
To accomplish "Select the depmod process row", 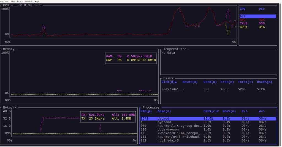I will [x=208, y=119].
